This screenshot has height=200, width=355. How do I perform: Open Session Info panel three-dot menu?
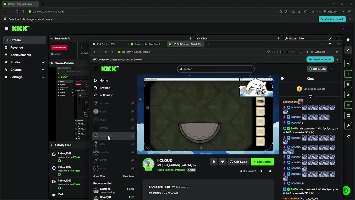[x=190, y=39]
